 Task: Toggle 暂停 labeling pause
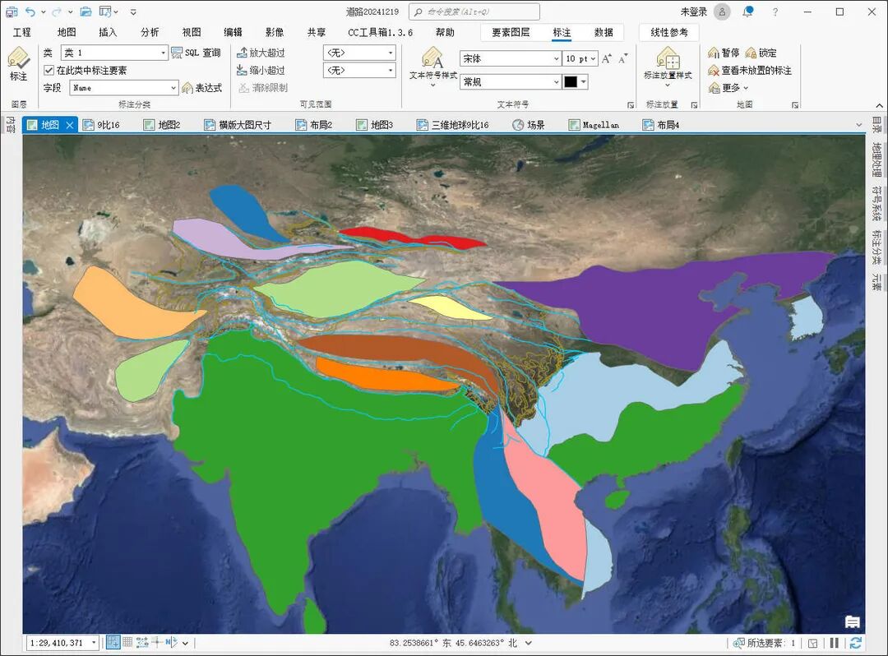724,53
